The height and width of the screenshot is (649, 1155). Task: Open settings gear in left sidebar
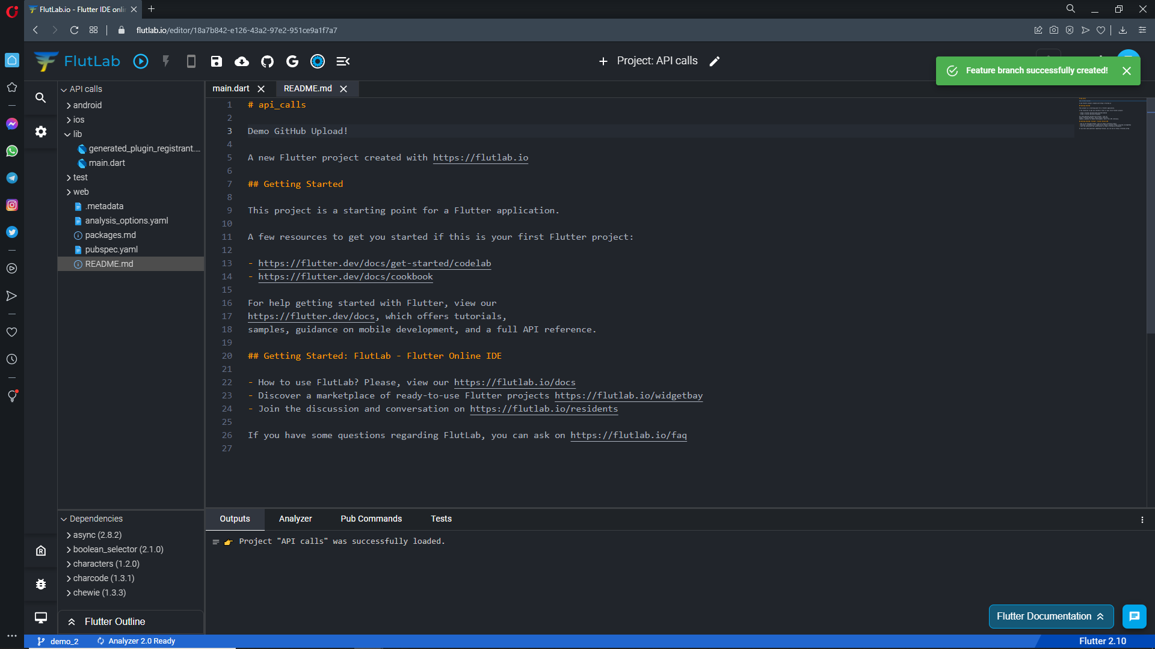point(41,132)
